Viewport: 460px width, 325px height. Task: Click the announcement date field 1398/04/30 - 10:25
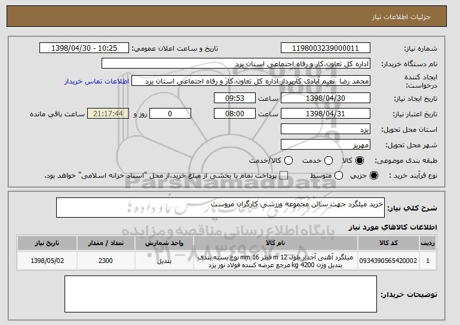(x=84, y=48)
